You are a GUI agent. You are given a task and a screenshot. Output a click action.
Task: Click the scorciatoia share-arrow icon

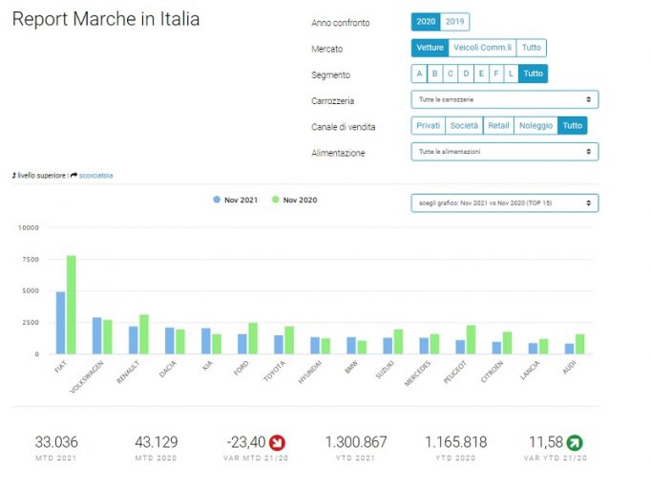pos(73,176)
